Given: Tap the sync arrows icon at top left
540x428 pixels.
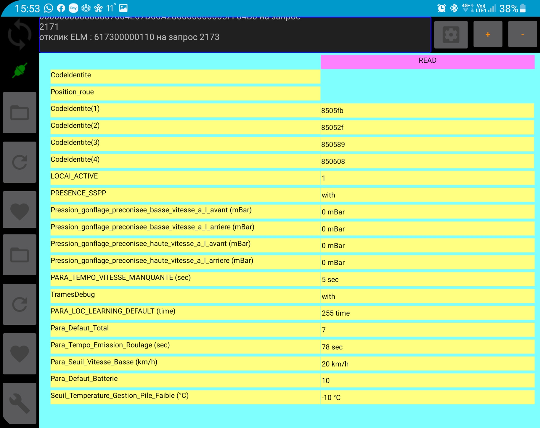Looking at the screenshot, I should coord(19,34).
